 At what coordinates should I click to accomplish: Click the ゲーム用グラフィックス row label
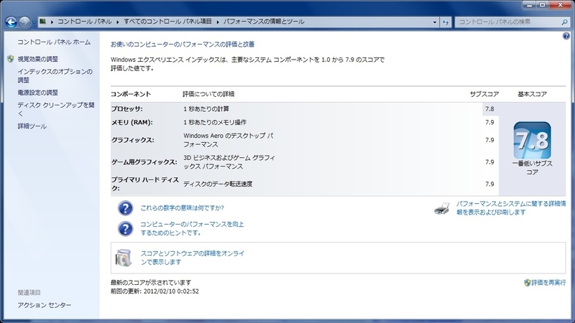pos(144,162)
